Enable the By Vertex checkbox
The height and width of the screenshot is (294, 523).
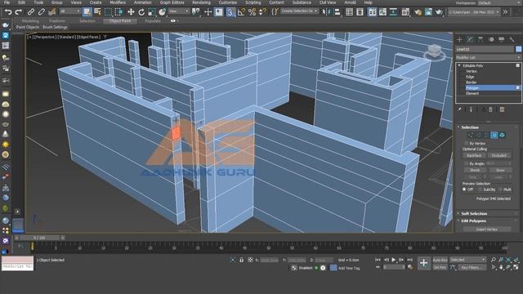467,144
